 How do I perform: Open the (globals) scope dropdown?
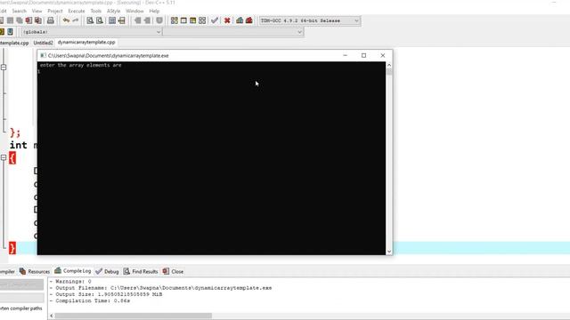click(91, 32)
